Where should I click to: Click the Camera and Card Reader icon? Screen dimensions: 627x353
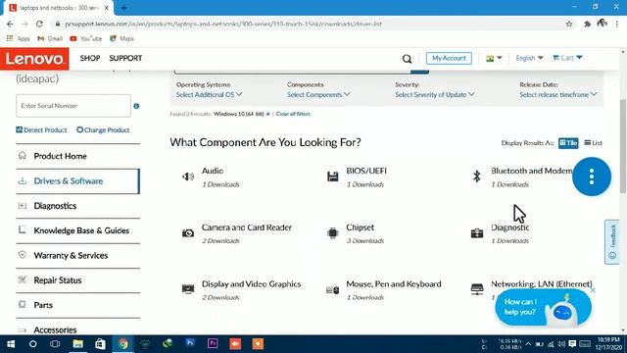coord(188,233)
